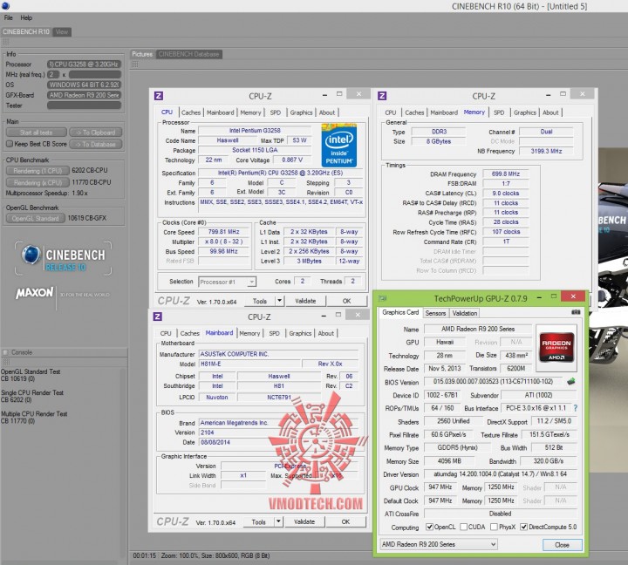628x565 pixels.
Task: Open the CINEBENCH Database tab
Action: click(x=188, y=54)
